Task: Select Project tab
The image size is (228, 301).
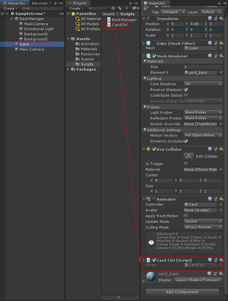Action: (x=77, y=3)
